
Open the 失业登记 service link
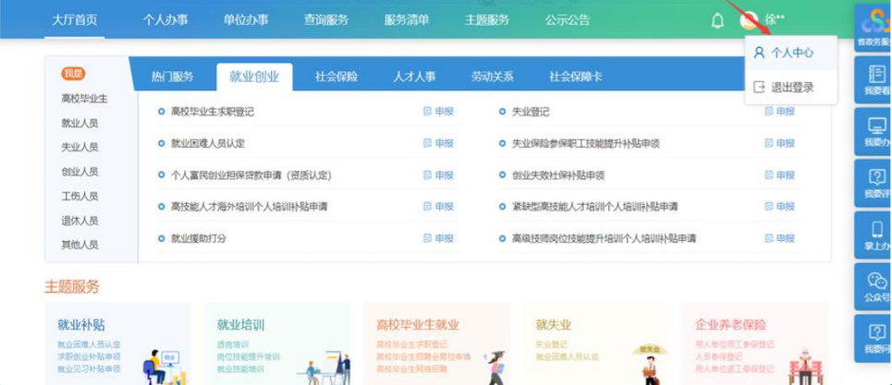(530, 112)
